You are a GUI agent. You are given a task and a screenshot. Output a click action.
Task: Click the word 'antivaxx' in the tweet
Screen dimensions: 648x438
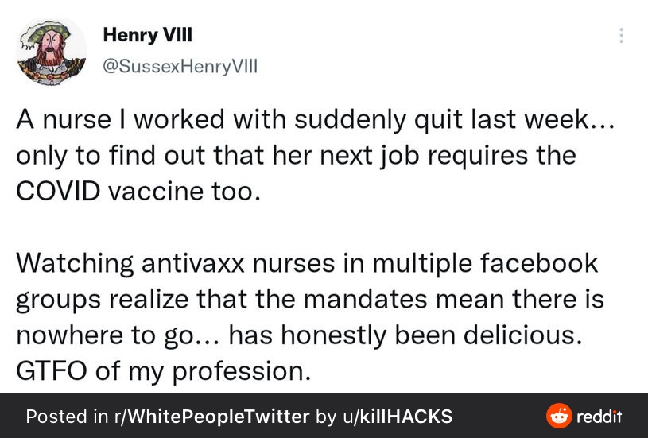[x=193, y=264]
